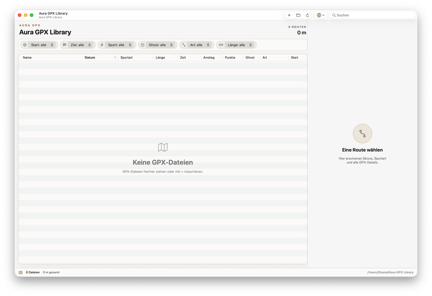
Task: Click the '0 m' total distance value
Action: pyautogui.click(x=301, y=33)
